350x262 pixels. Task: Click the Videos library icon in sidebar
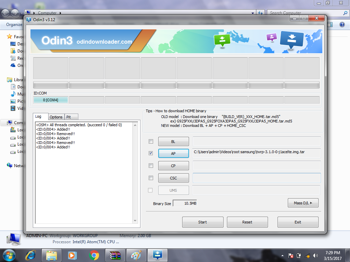(13, 108)
